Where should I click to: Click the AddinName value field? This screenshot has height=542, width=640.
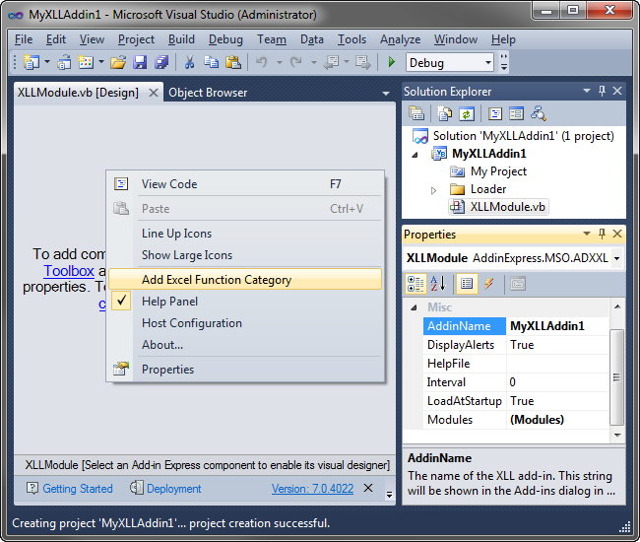coord(557,326)
